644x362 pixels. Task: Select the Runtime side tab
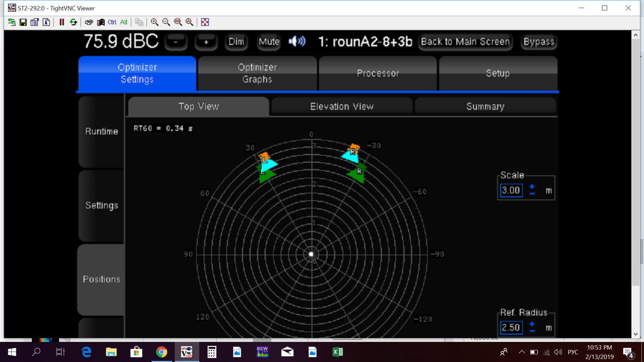101,132
